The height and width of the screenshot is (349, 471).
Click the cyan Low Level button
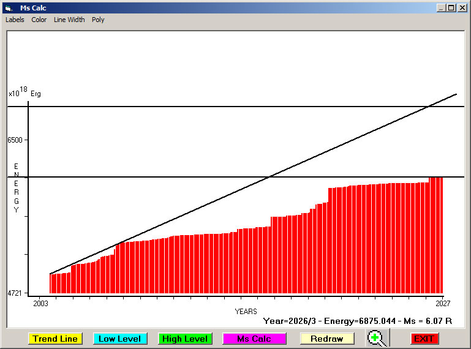[x=119, y=339]
